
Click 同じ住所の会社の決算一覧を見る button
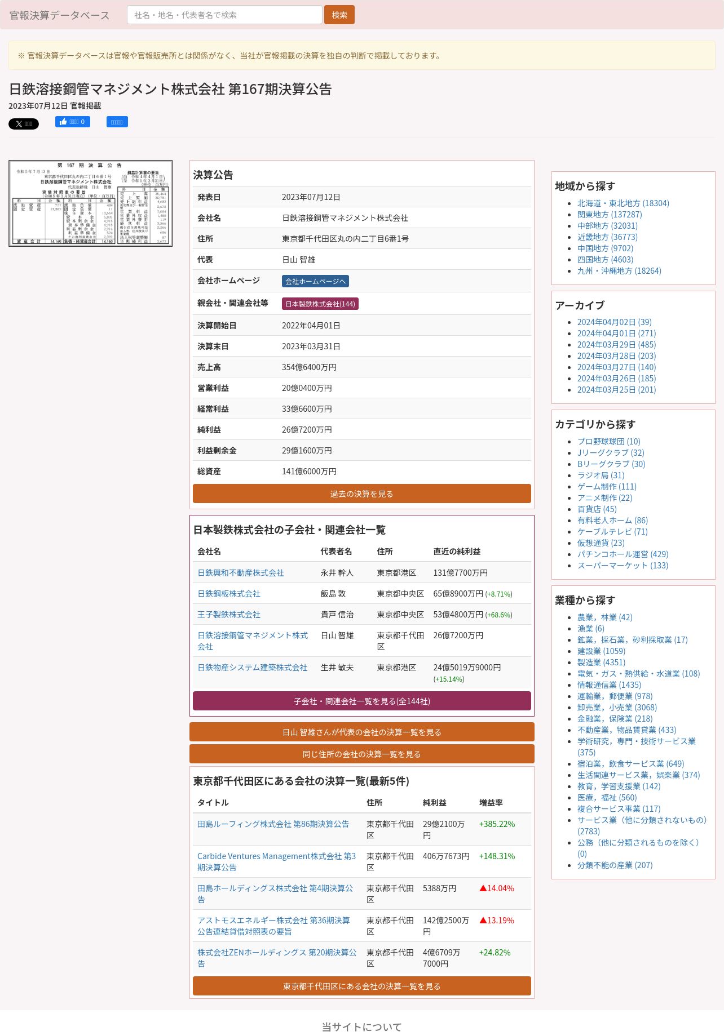click(x=362, y=754)
